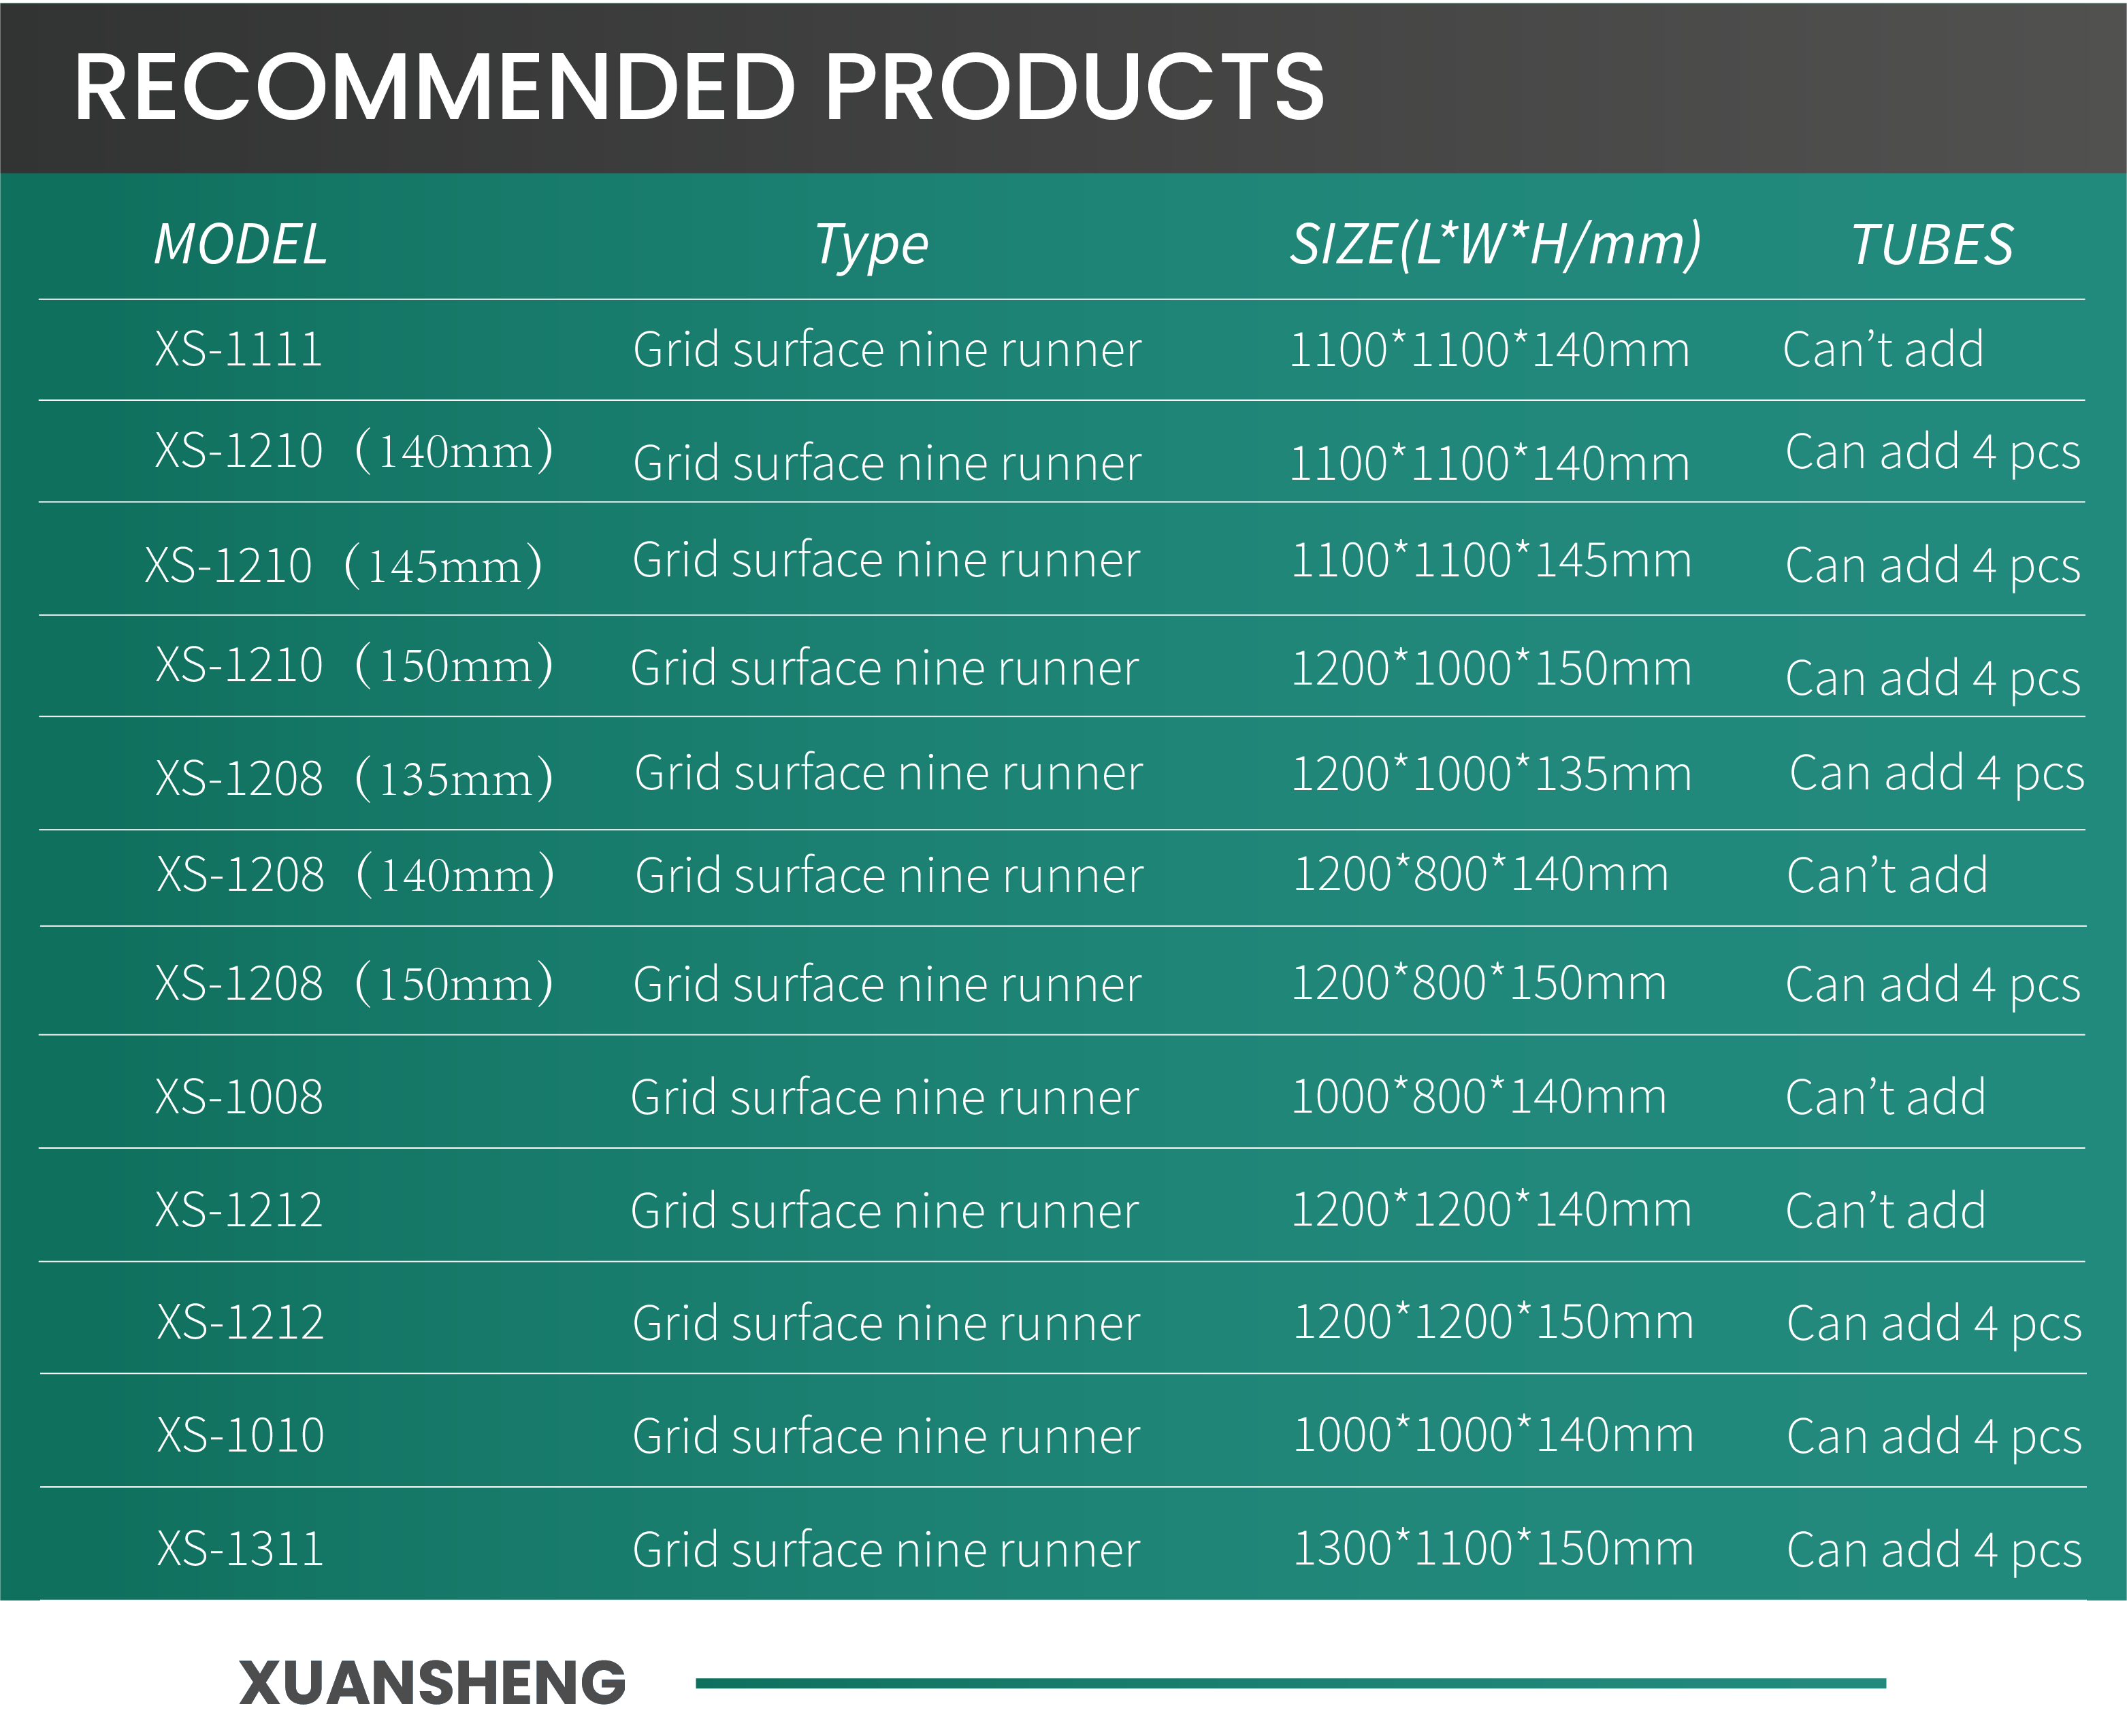Select model XS-1208 (135mm)
The height and width of the screenshot is (1736, 2127).
[354, 778]
